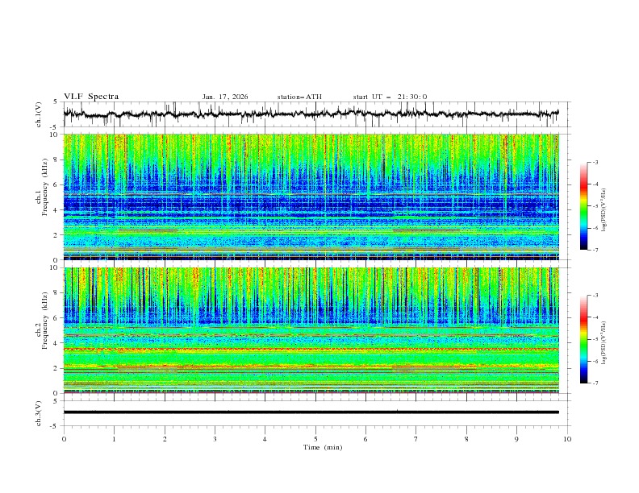This screenshot has width=639, height=493.
Task: Click the ch.2 spectrogram color scale bar
Action: (583, 339)
